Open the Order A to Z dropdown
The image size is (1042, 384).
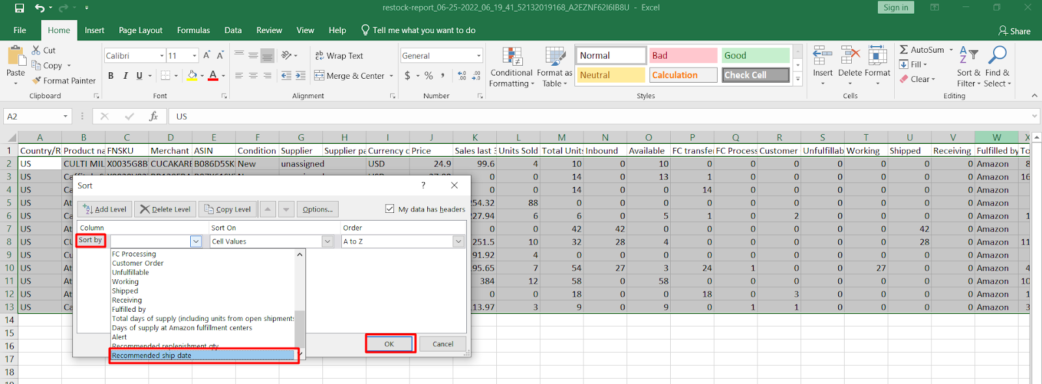(x=458, y=241)
